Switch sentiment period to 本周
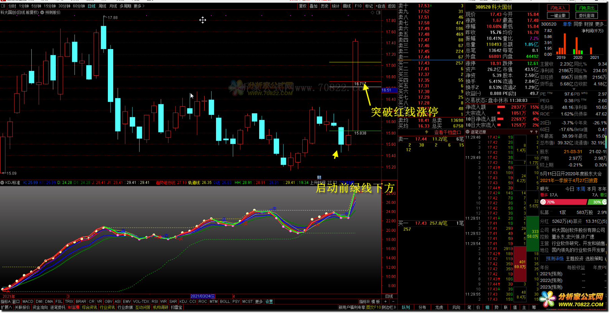This screenshot has height=313, width=610. 581,189
